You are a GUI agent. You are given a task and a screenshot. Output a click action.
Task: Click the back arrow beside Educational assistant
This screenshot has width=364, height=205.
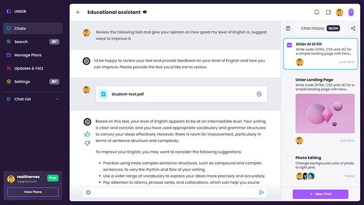(x=78, y=13)
